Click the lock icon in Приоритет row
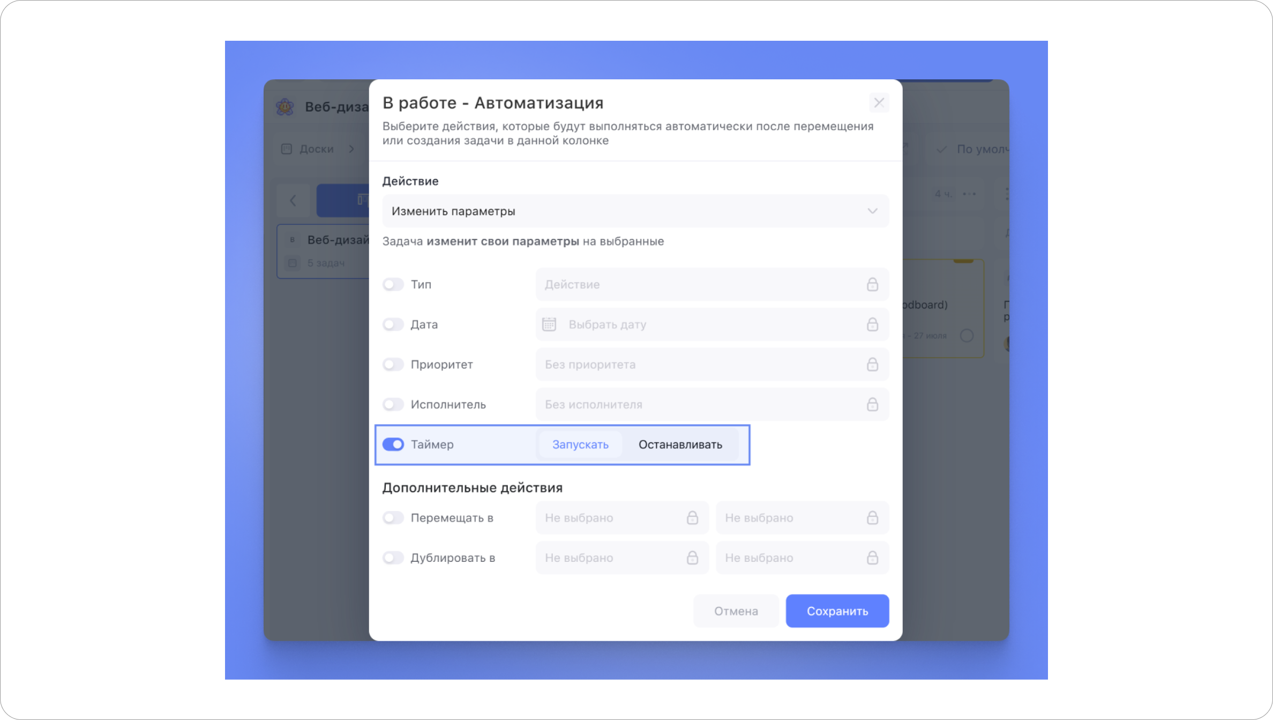The image size is (1273, 720). pos(872,365)
